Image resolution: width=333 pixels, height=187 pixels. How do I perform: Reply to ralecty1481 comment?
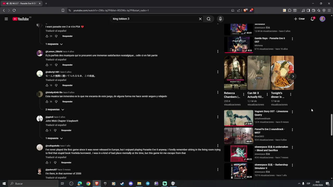click(67, 85)
